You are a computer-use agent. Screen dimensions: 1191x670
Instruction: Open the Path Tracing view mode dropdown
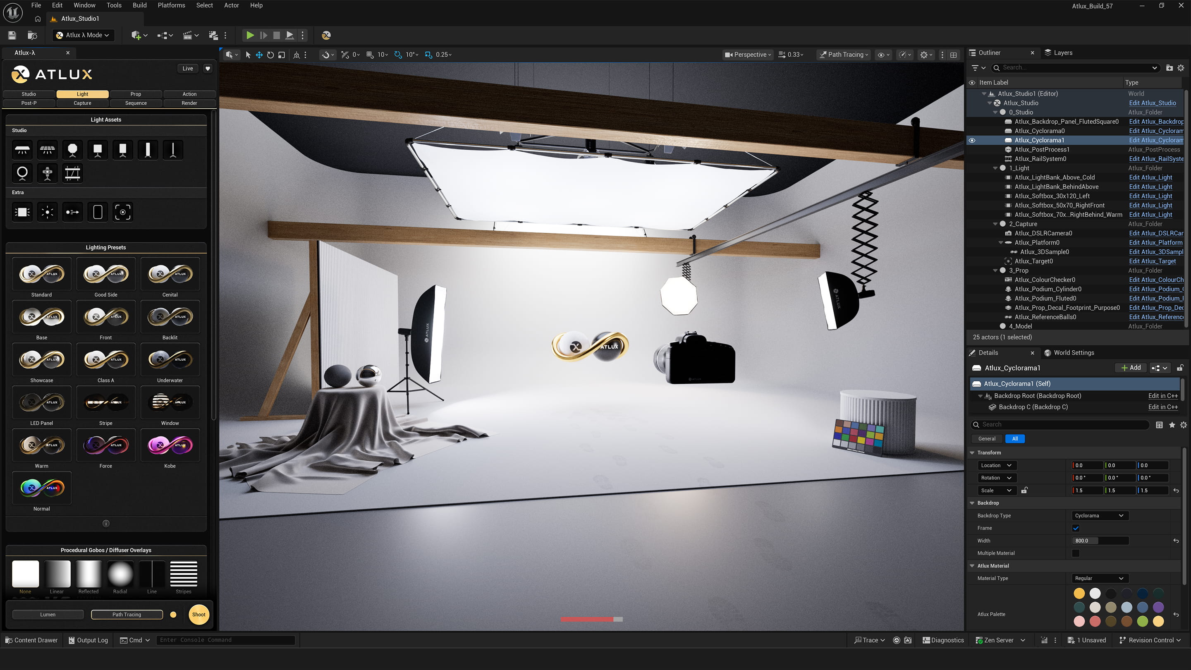[x=844, y=55]
